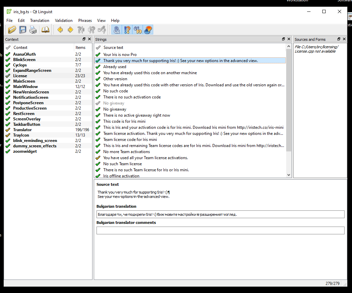
Task: Open the File menu
Action: click(x=9, y=21)
